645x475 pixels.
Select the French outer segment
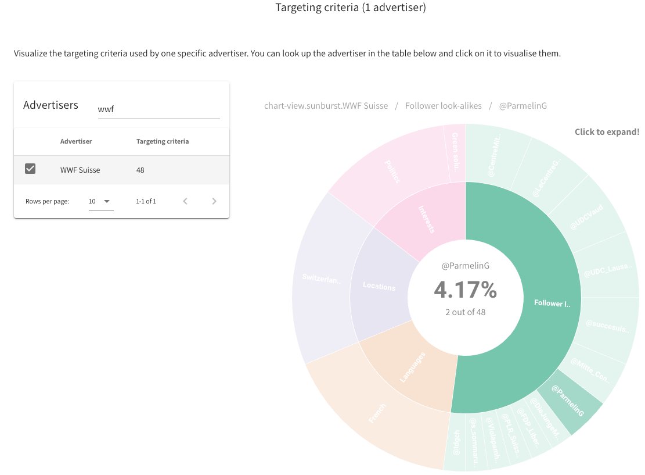377,413
